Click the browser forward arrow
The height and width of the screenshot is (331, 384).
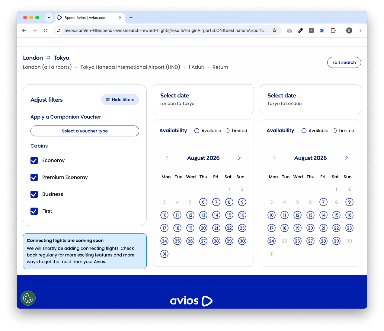35,30
